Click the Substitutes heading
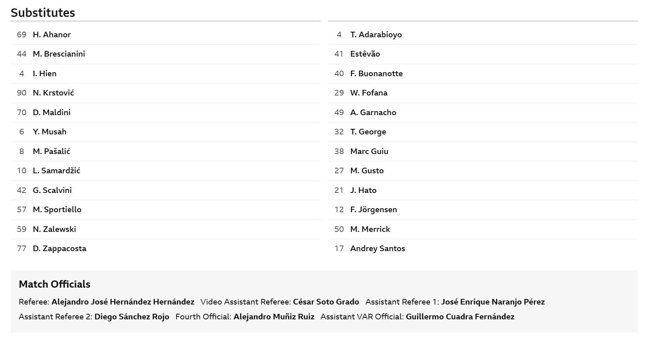Viewport: 645px width, 337px height. coord(43,12)
